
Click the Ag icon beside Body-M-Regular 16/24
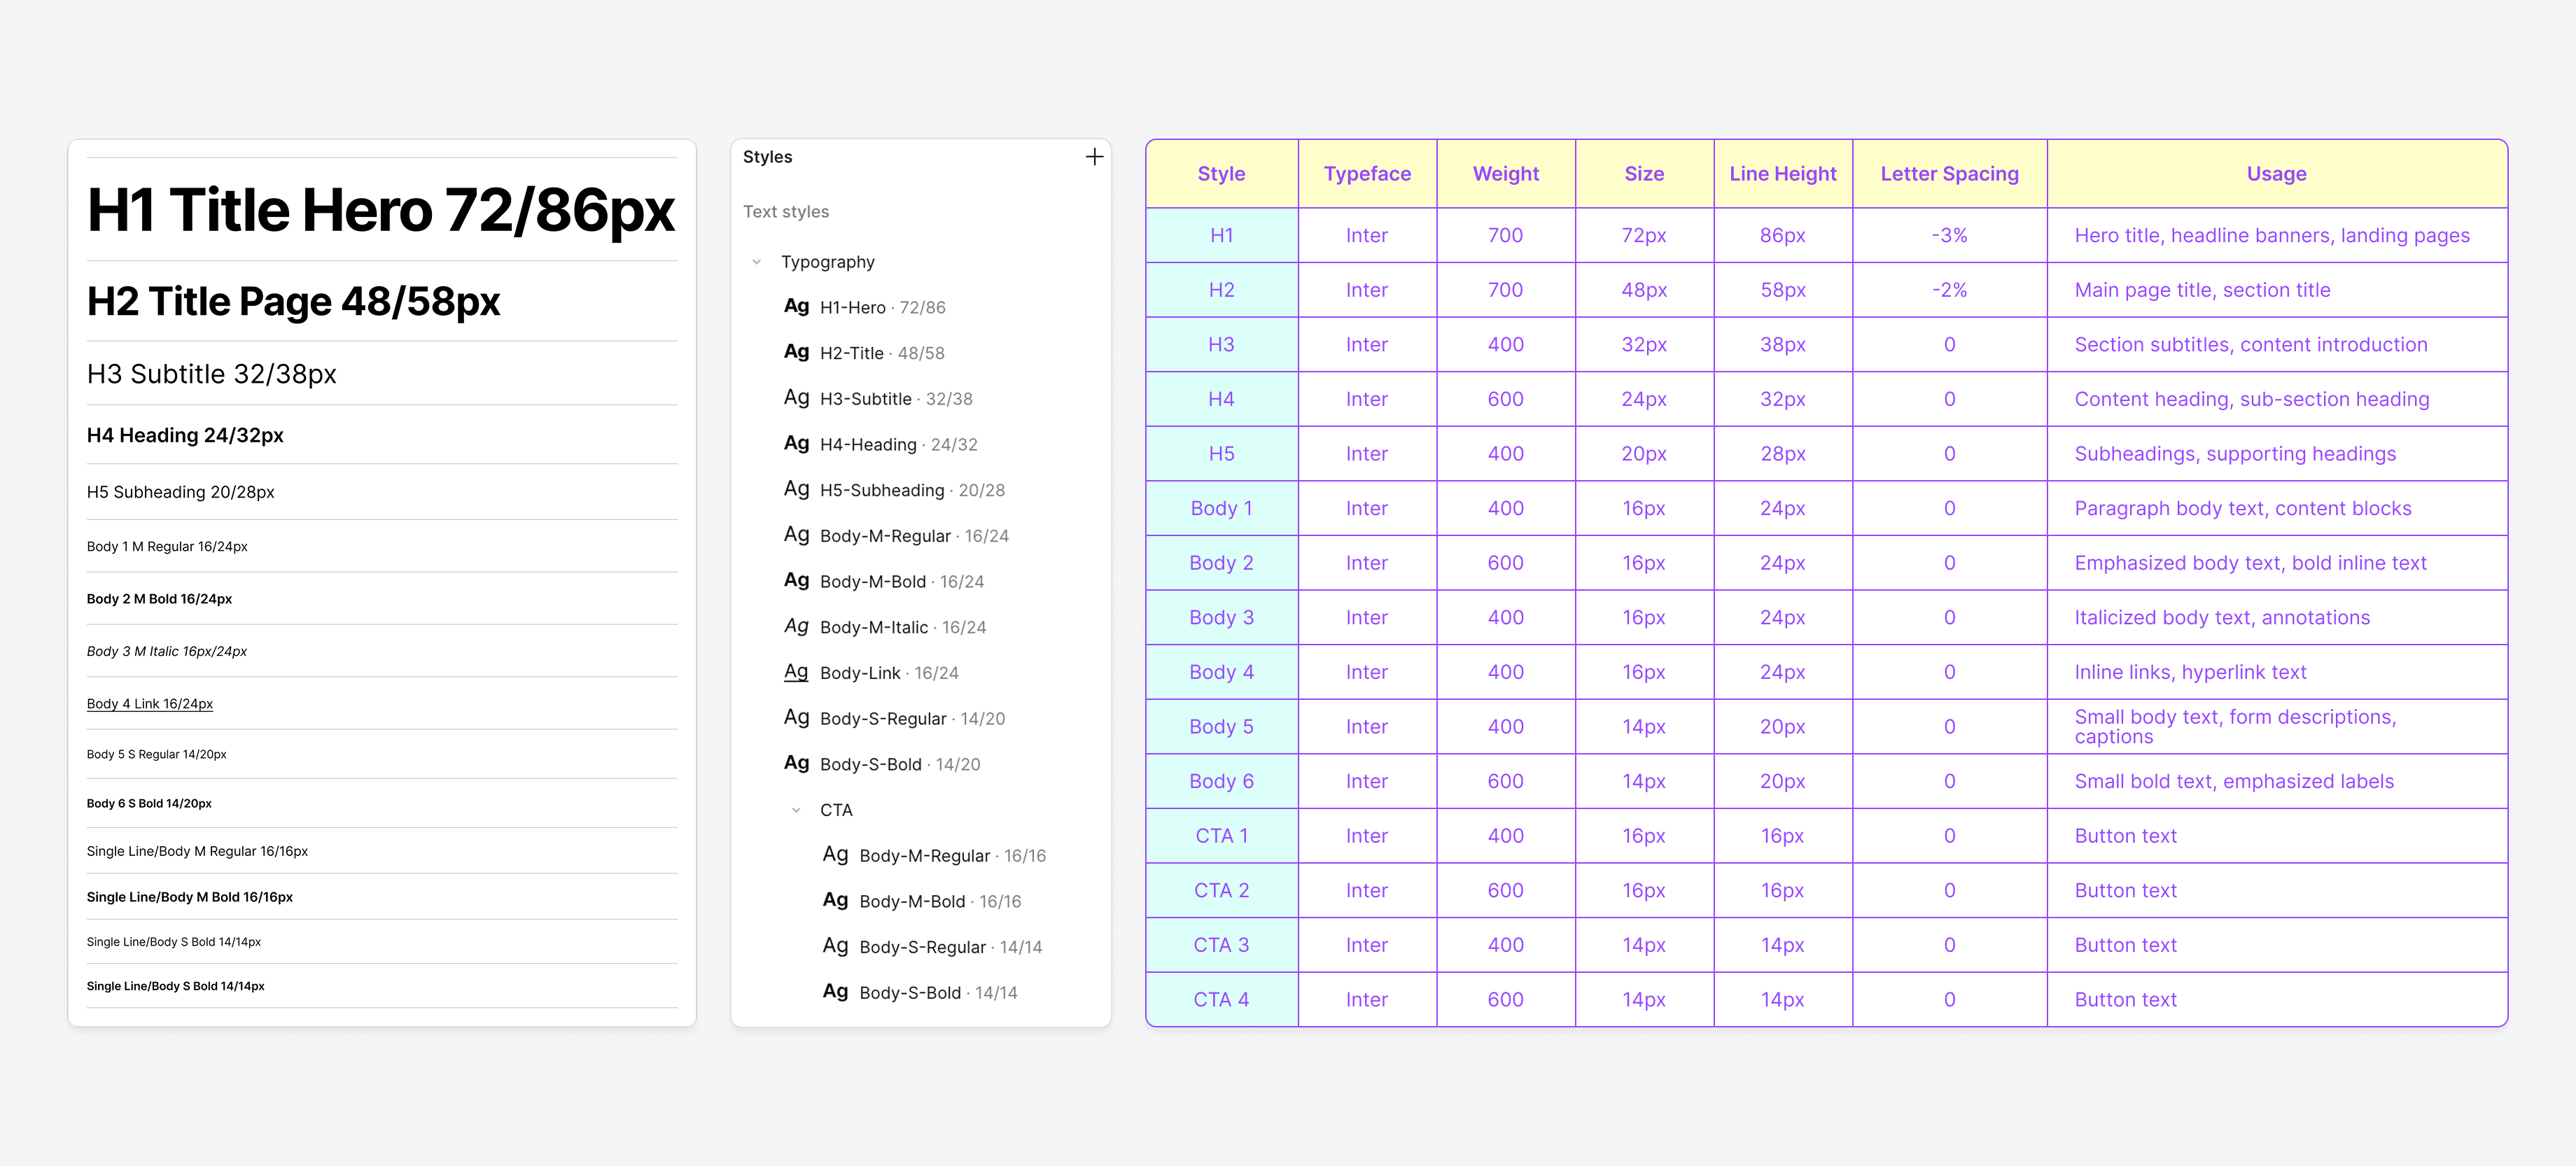click(x=796, y=535)
